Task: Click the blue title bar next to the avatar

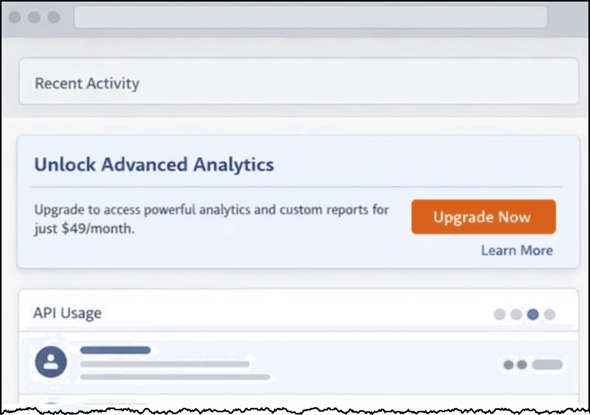Action: pyautogui.click(x=115, y=350)
